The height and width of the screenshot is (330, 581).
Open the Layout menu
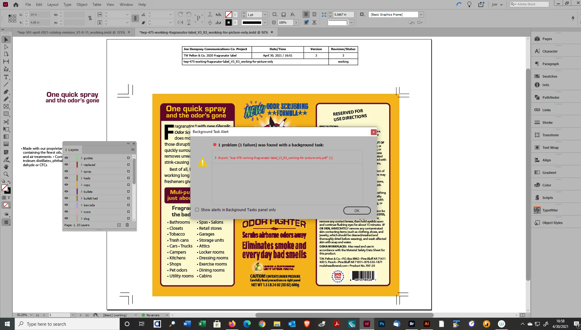(x=53, y=5)
